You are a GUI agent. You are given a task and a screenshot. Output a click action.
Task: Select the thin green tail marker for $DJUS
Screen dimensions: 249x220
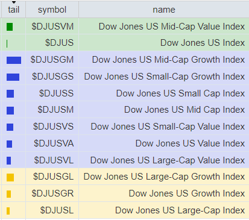tap(7, 43)
